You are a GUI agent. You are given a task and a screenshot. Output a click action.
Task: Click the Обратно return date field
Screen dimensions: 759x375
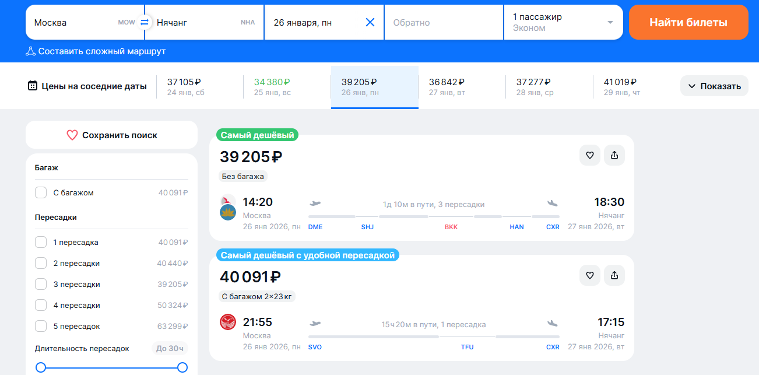pyautogui.click(x=443, y=22)
